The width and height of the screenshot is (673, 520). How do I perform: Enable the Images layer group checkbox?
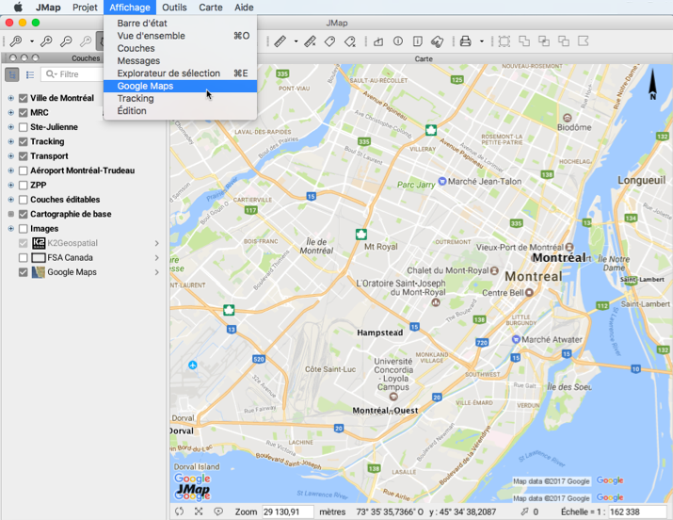click(x=24, y=229)
